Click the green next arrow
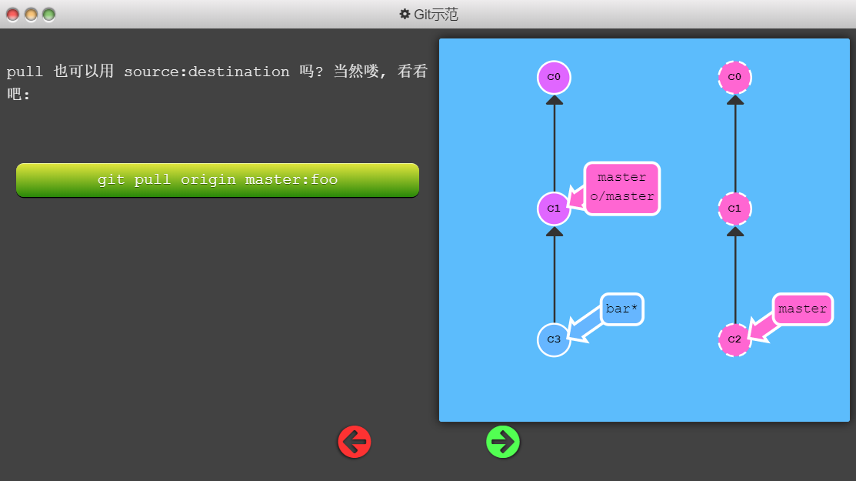This screenshot has height=481, width=856. [x=503, y=443]
